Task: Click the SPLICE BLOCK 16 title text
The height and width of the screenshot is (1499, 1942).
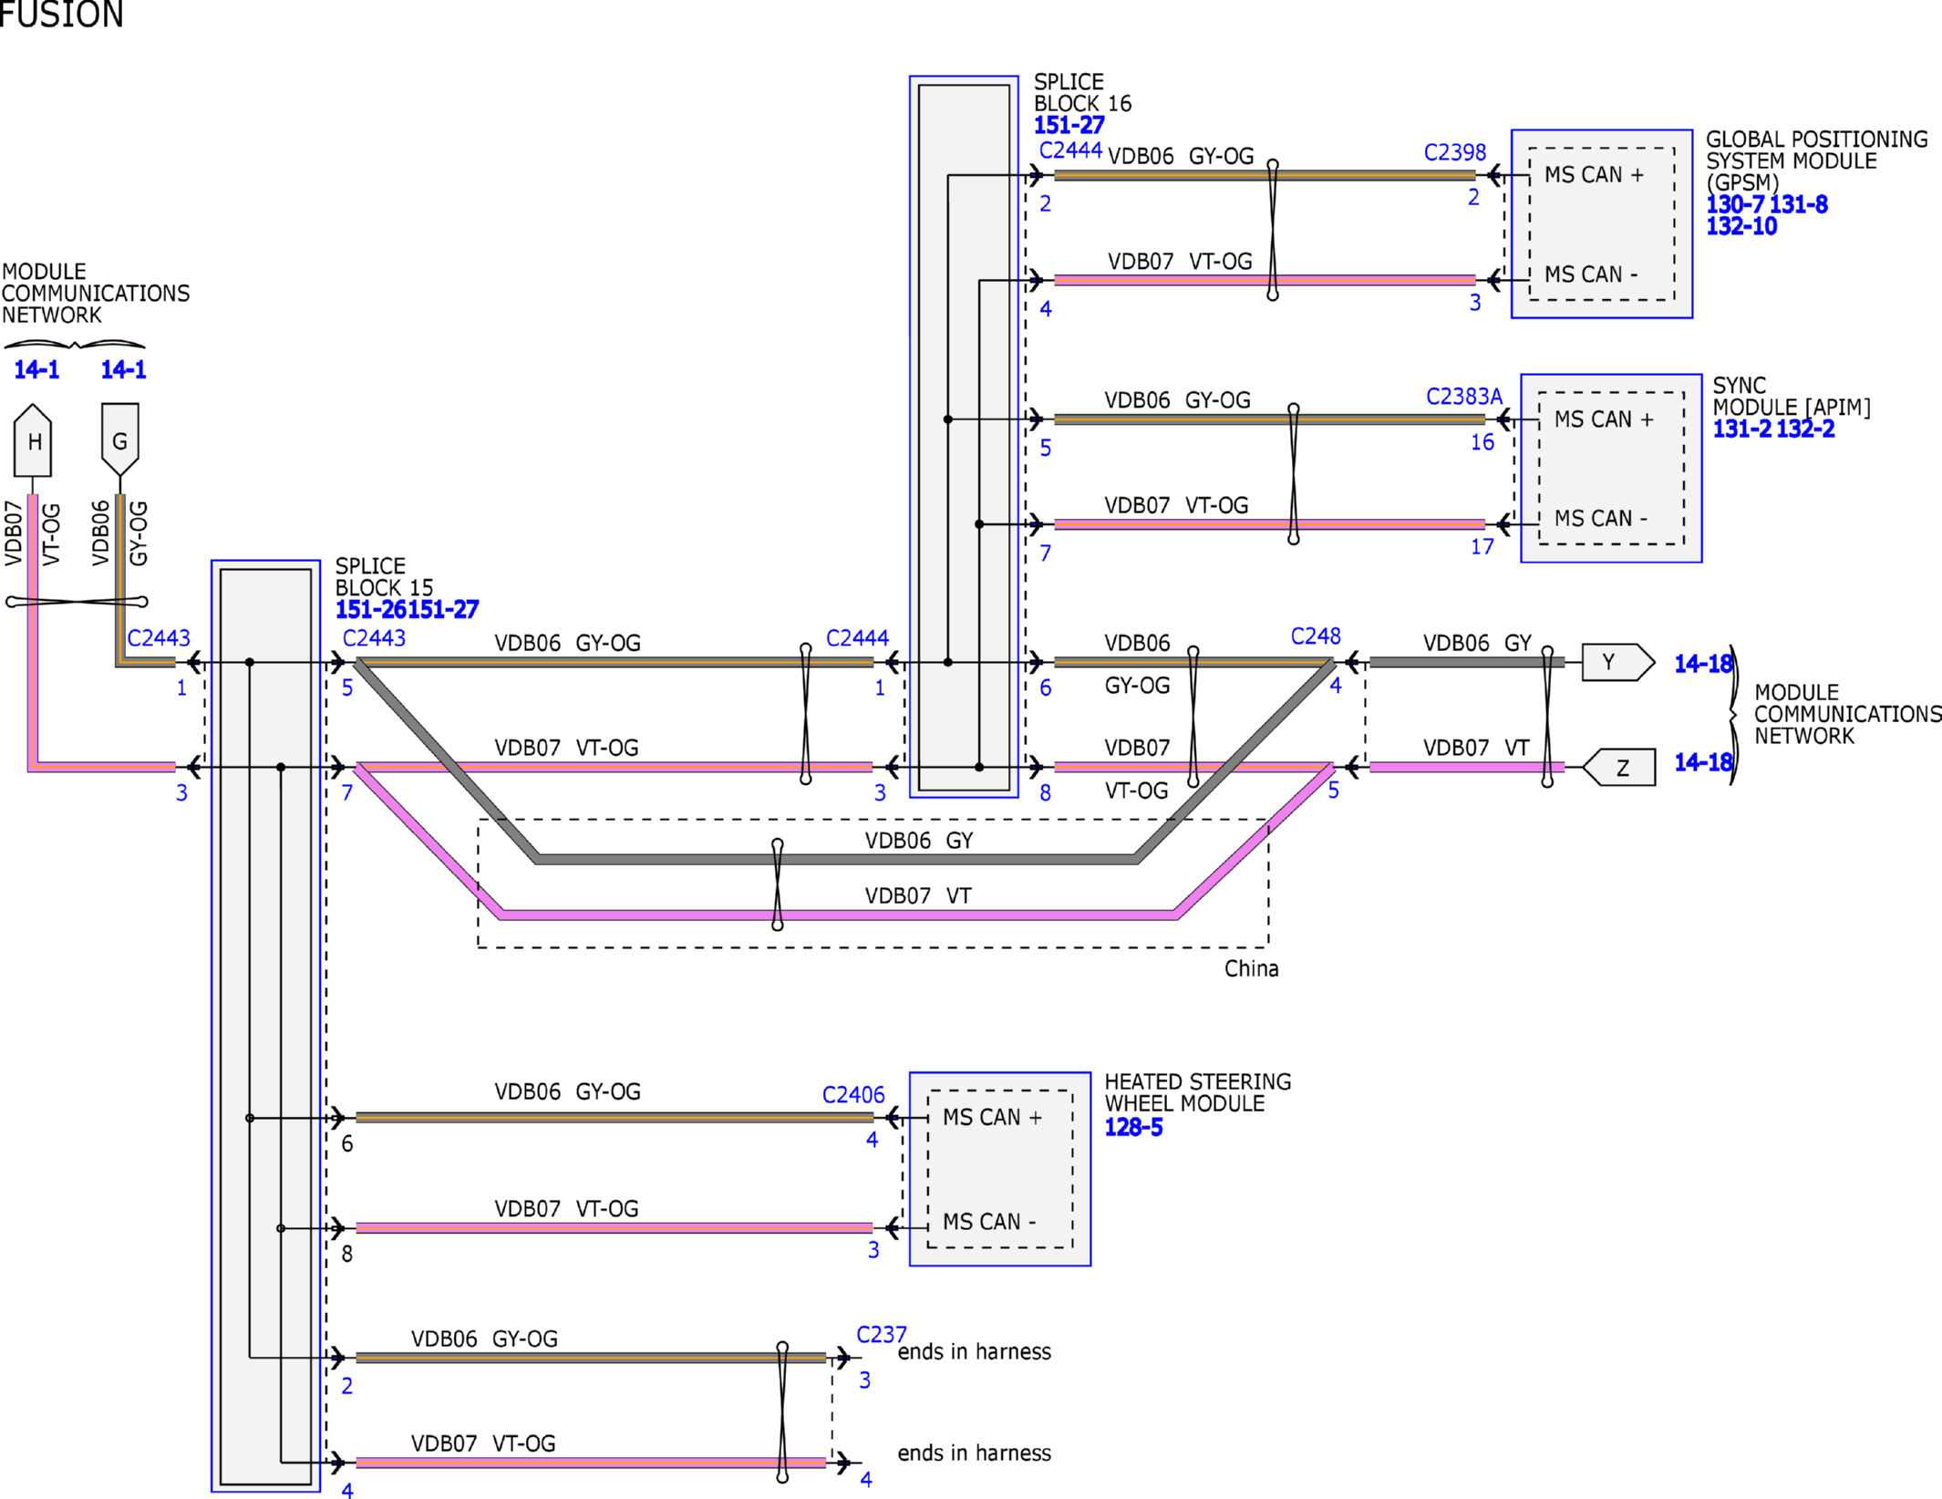Action: pos(1082,92)
